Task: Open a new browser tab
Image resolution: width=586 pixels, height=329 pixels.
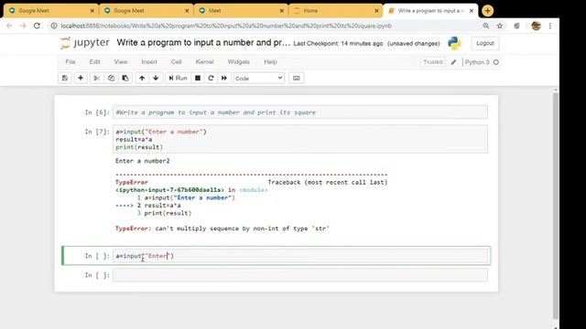Action: tap(487, 11)
